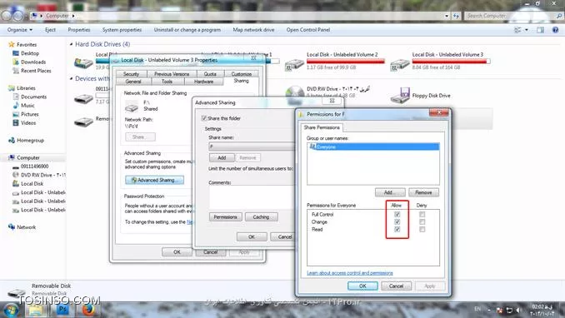Click Caching button in Advanced Sharing
Image resolution: width=565 pixels, height=318 pixels.
click(x=261, y=217)
